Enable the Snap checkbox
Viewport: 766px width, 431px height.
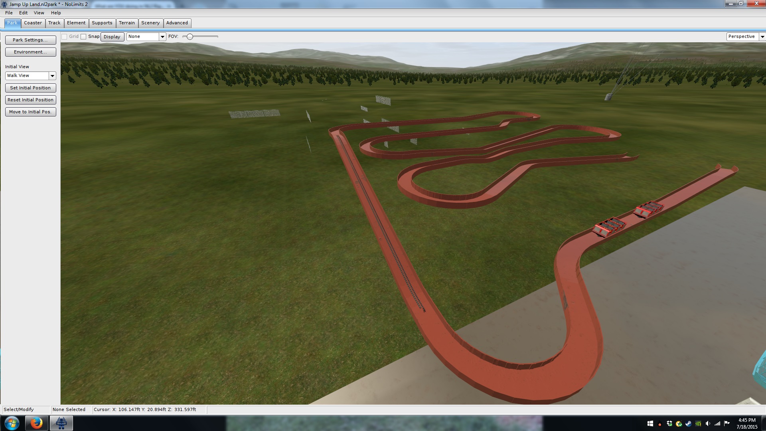point(83,37)
